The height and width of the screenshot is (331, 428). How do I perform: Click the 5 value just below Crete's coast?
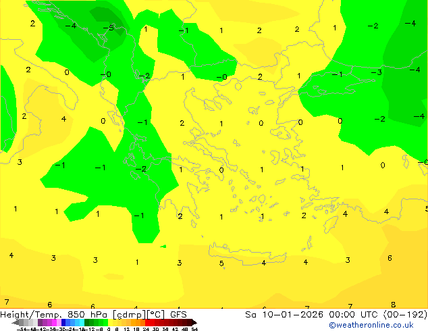221,263
